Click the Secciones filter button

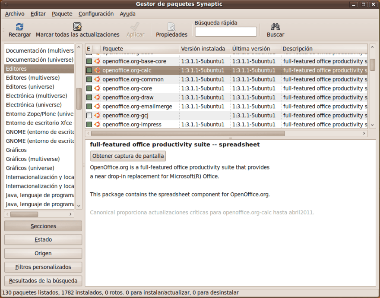coord(43,226)
